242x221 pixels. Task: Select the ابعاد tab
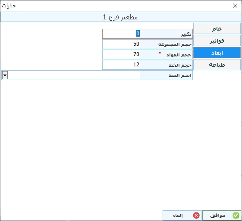[x=217, y=53]
